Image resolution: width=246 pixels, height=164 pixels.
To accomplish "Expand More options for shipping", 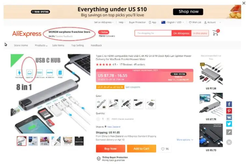I will click(x=185, y=140).
